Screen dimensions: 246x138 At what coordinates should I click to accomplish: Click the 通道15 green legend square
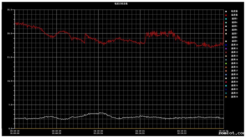pos(226,63)
